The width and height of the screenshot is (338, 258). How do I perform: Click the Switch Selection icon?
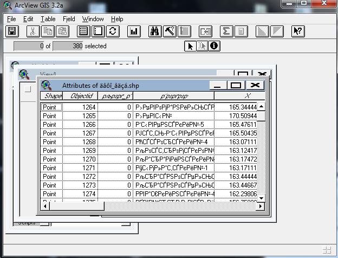point(113,31)
